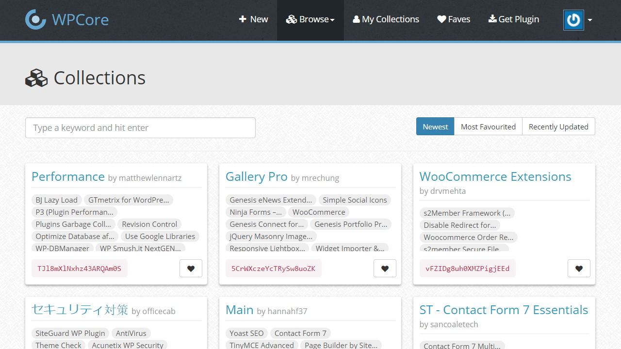Click author name matthewlennartz
Screen dimensions: 621x349
coord(150,178)
